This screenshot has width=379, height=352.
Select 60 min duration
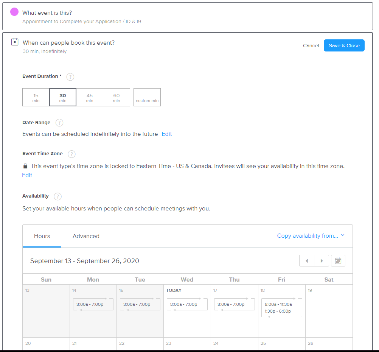[116, 97]
